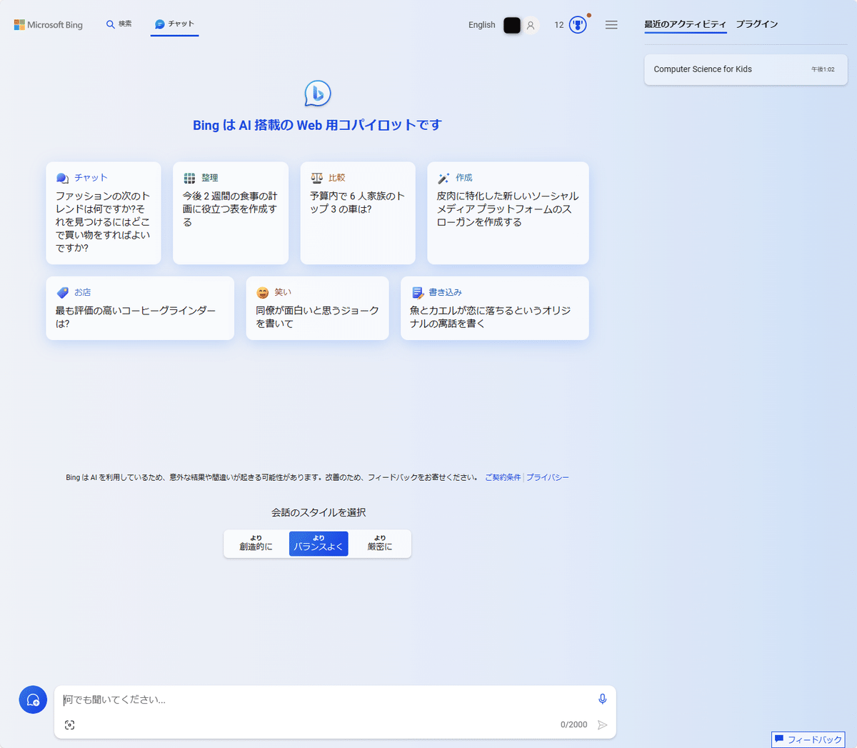Open the ご契約条件 terms link

[x=503, y=477]
